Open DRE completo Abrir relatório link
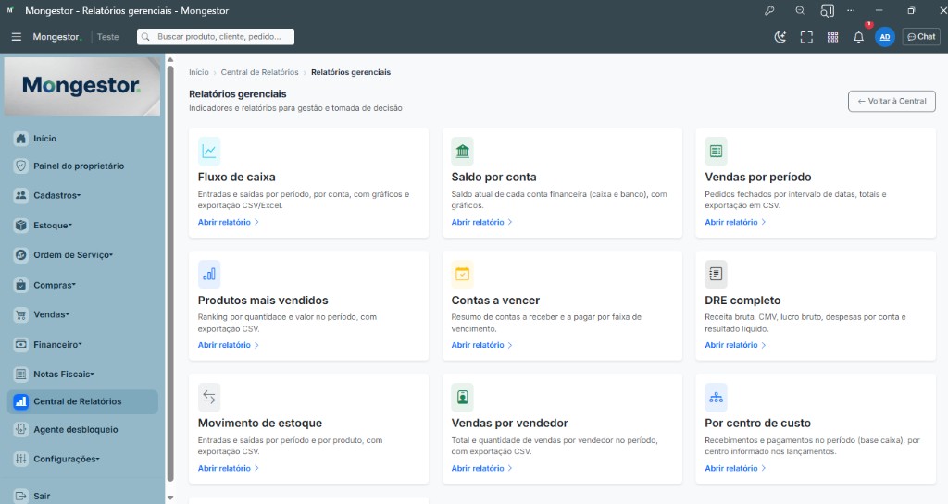 (735, 345)
